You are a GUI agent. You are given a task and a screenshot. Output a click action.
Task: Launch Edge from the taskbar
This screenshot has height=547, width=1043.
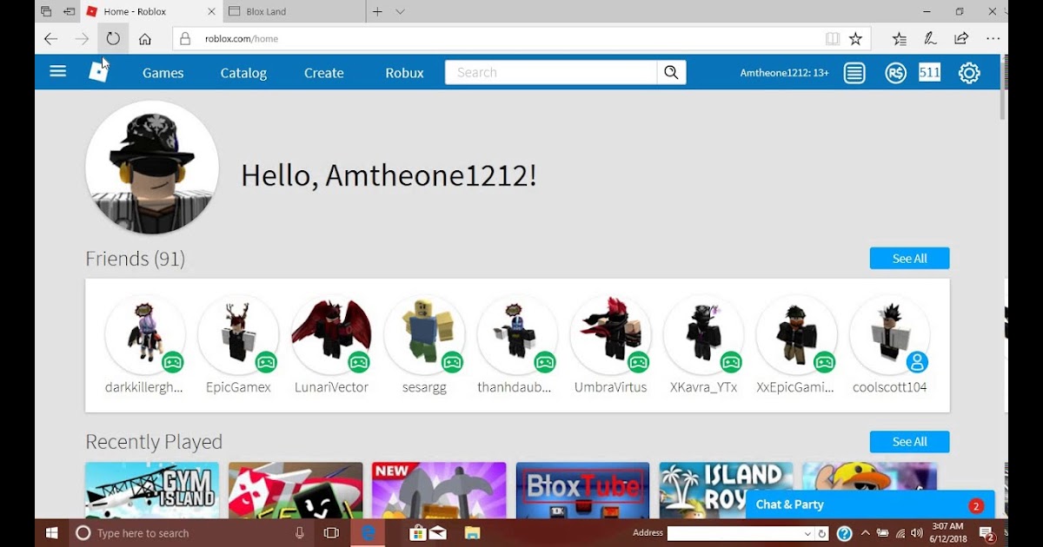pyautogui.click(x=369, y=533)
